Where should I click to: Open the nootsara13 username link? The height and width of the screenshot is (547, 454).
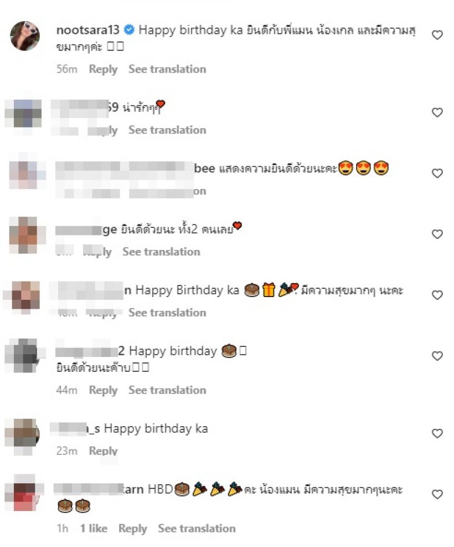click(88, 30)
